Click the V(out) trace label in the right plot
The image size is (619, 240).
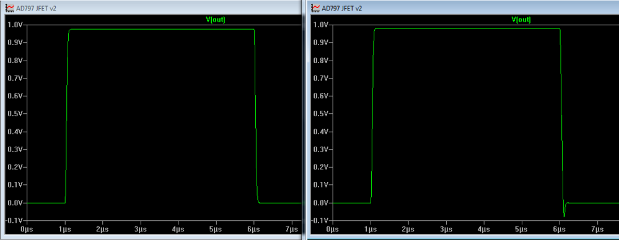[521, 19]
